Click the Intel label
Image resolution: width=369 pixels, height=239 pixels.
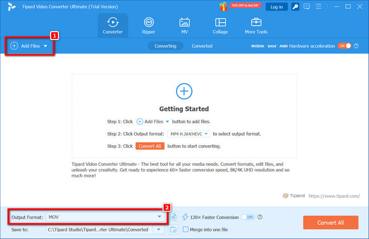pyautogui.click(x=271, y=46)
